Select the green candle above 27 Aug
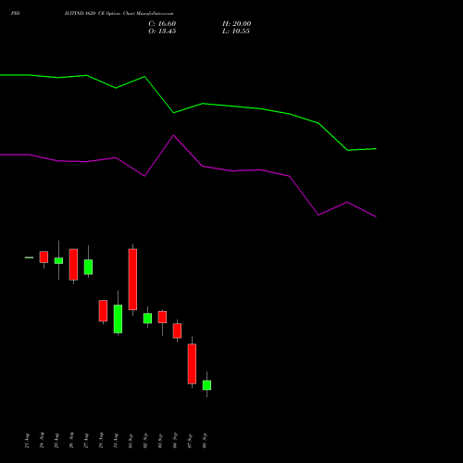Image resolution: width=463 pixels, height=463 pixels. point(88,267)
